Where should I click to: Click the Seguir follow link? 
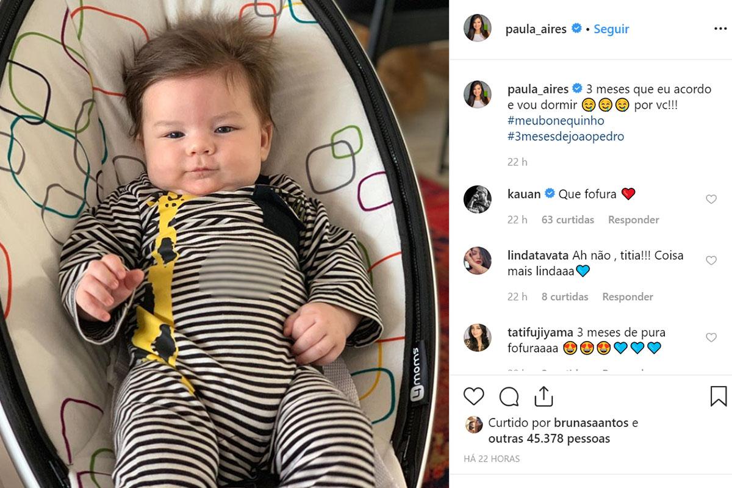coord(611,29)
